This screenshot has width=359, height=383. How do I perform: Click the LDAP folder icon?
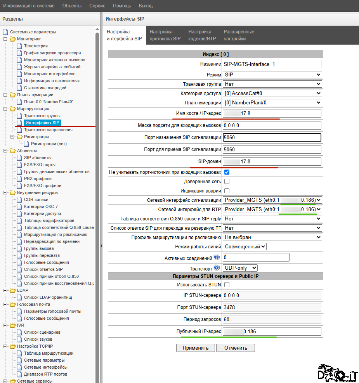[x=12, y=290]
